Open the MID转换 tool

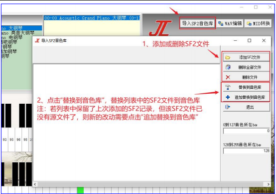coord(258,23)
